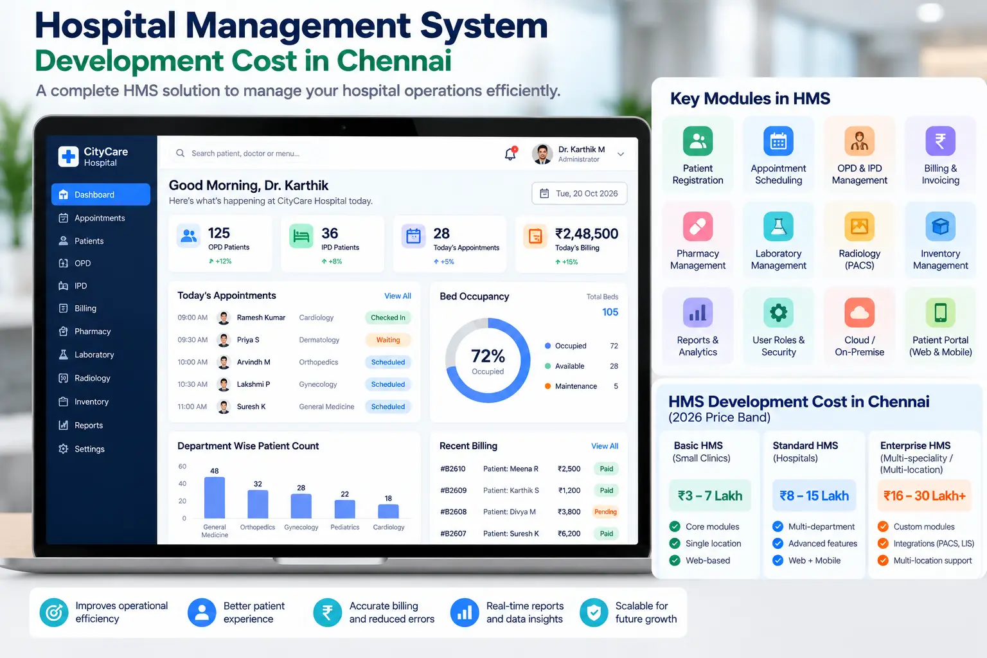The width and height of the screenshot is (987, 658).
Task: Click the OPD Patients people icon
Action: coord(189,236)
